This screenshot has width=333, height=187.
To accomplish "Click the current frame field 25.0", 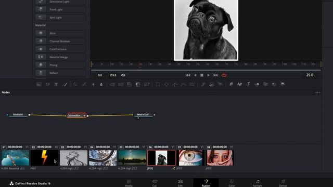I will [310, 75].
